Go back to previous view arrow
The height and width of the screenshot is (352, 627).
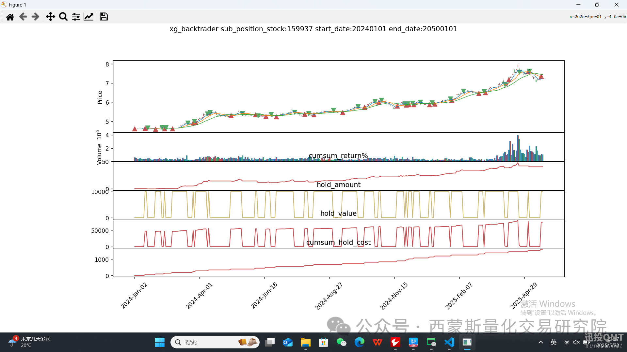click(23, 17)
